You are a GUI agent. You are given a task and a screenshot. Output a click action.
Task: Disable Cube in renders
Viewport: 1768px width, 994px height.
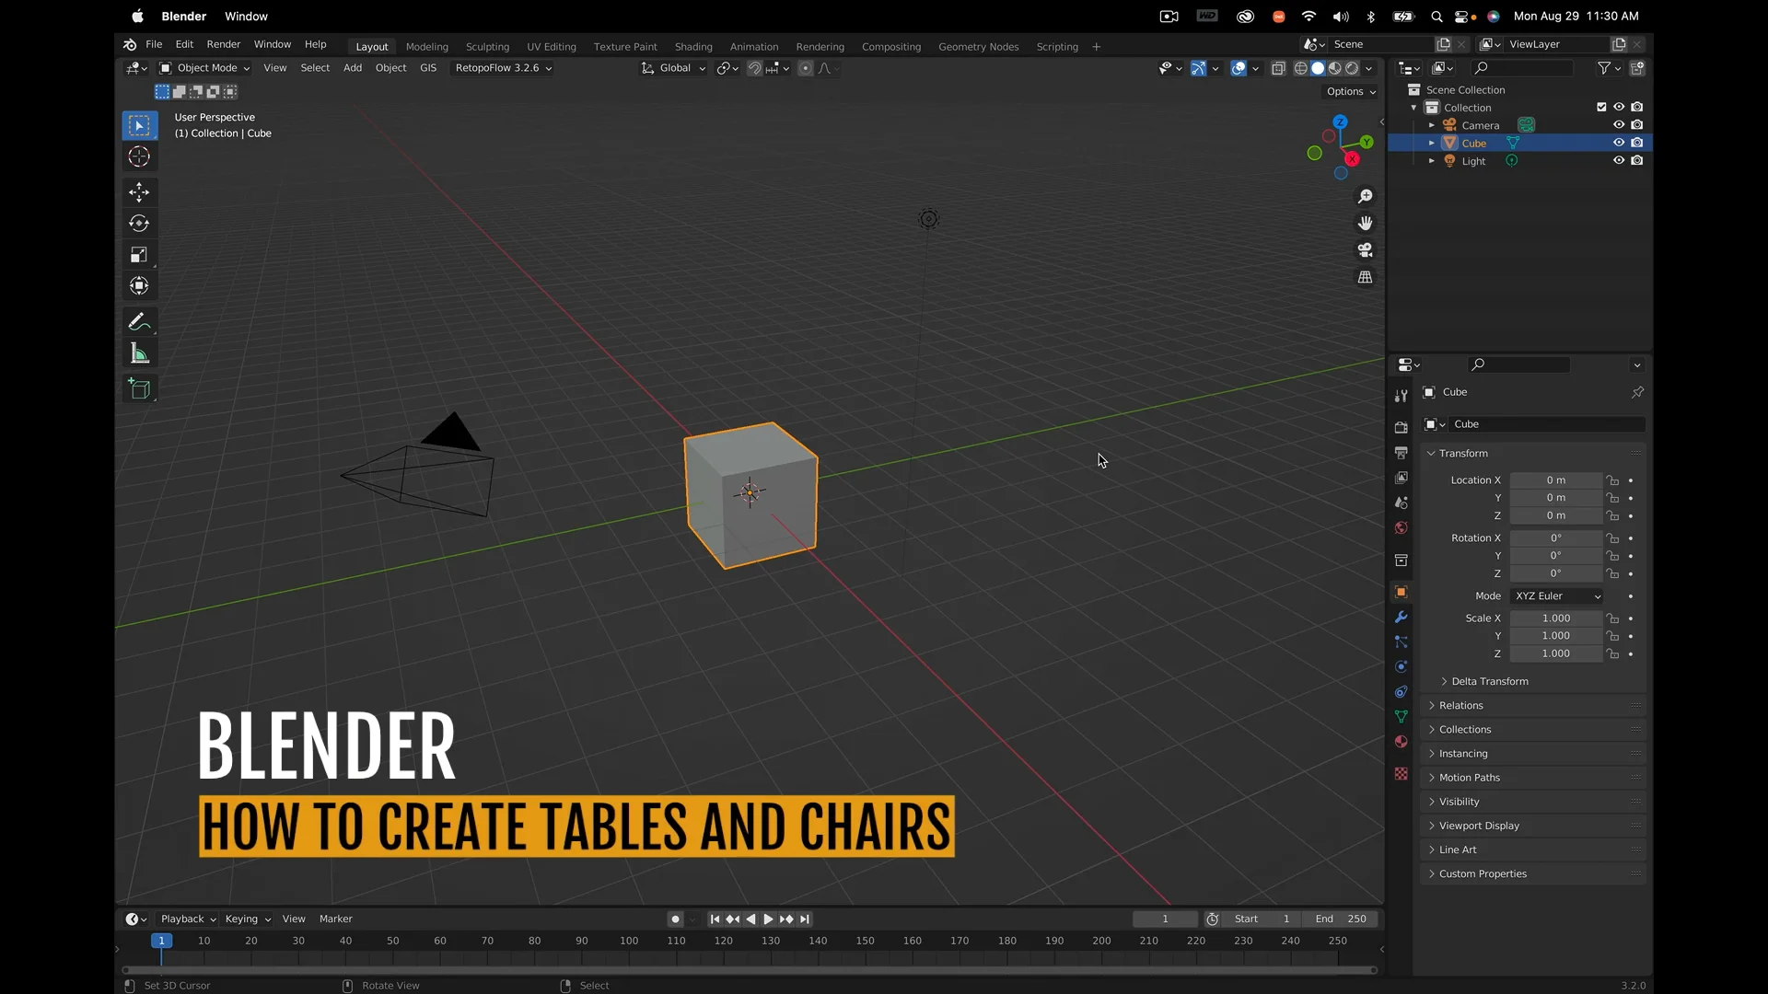pos(1637,143)
